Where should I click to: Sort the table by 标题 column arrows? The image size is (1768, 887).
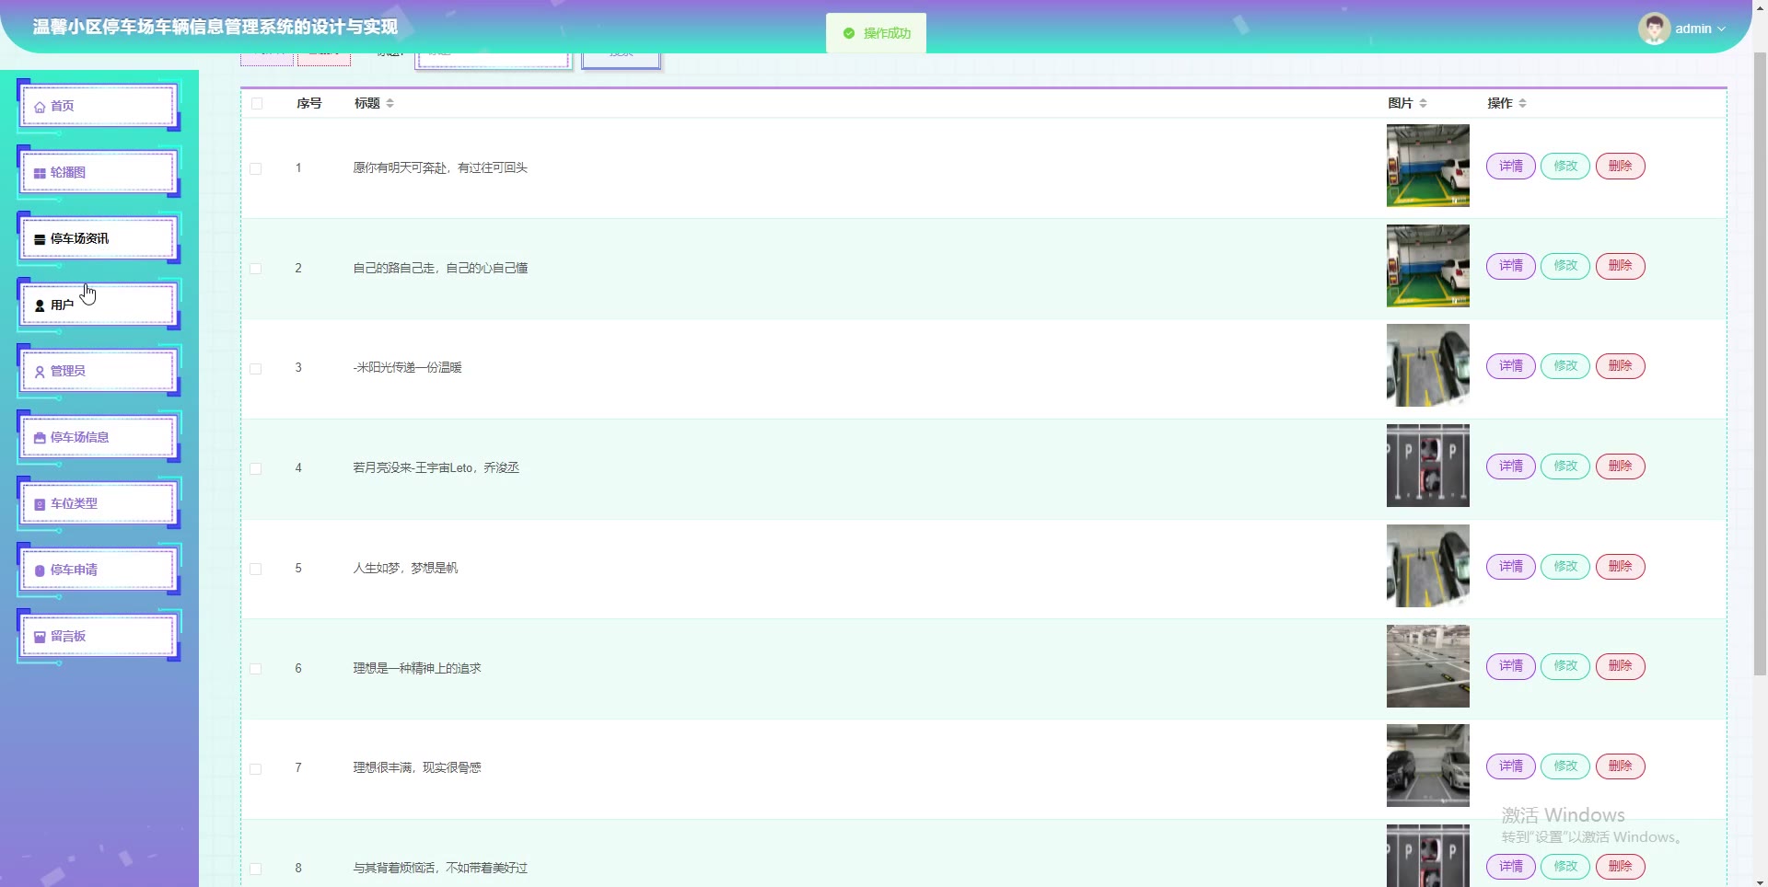[390, 103]
